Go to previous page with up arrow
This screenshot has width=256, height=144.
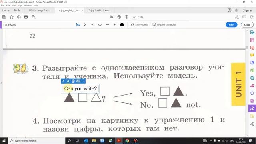119,17
